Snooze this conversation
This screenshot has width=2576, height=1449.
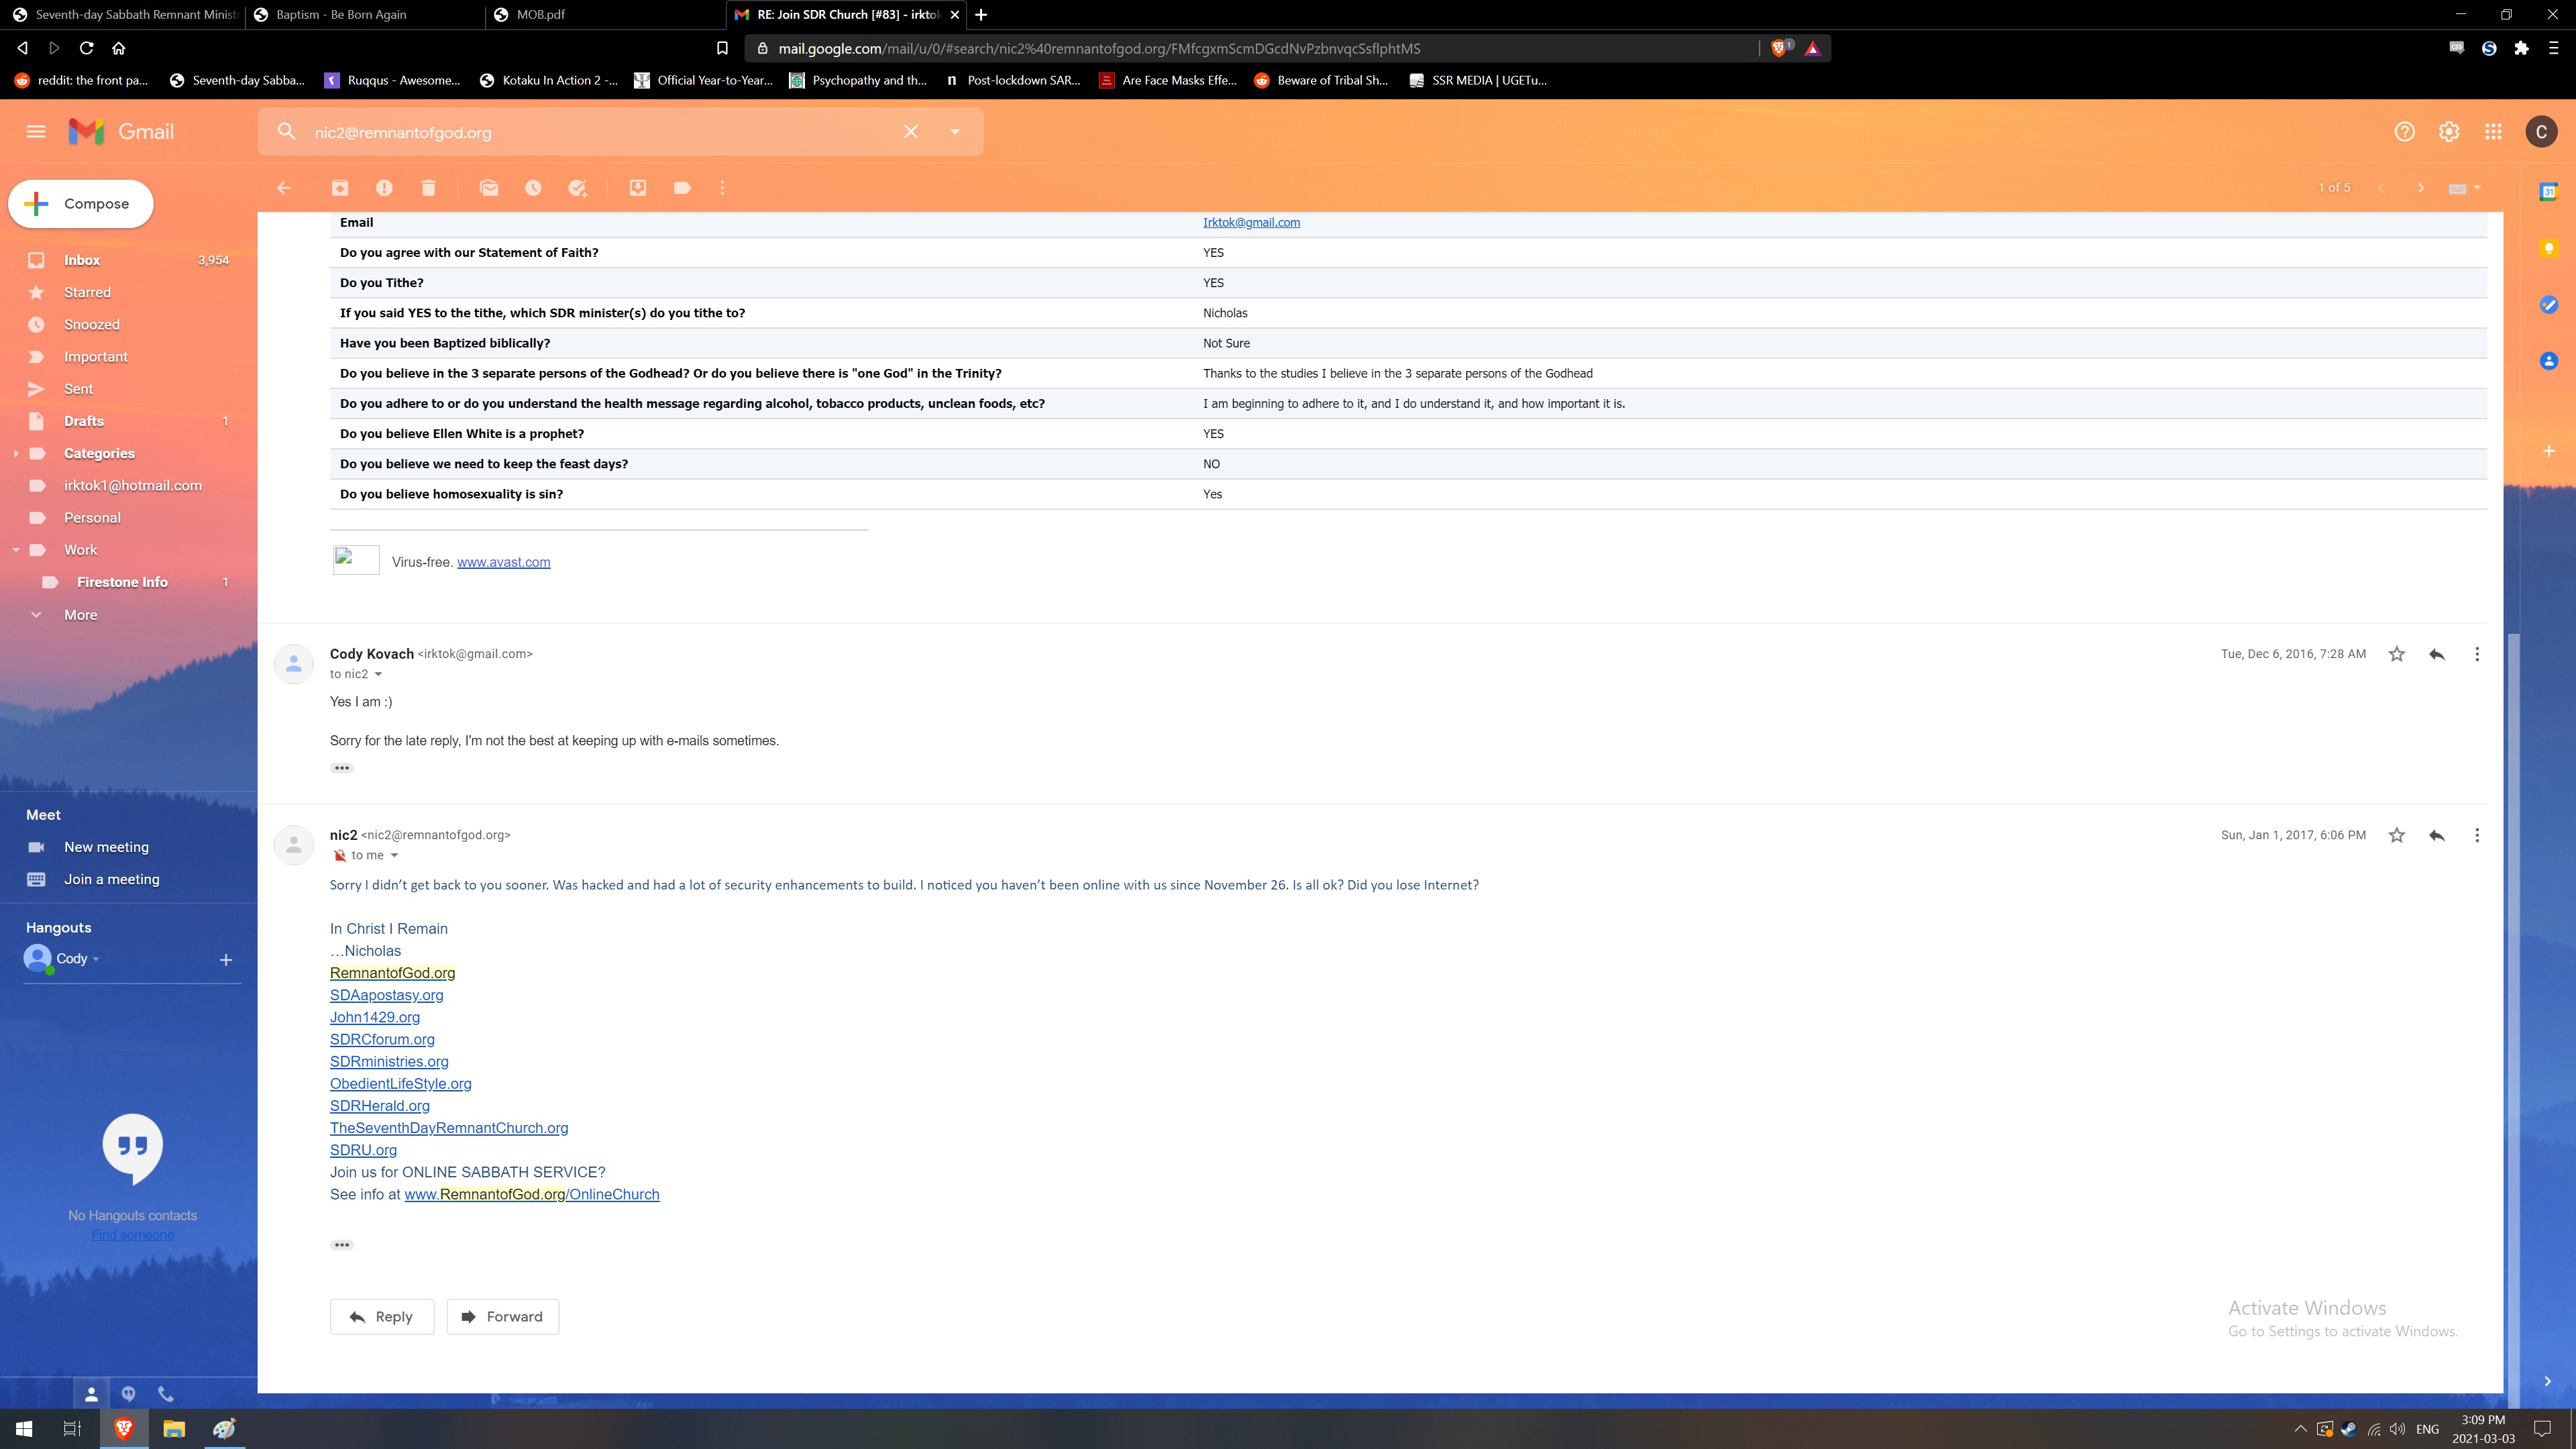click(x=533, y=188)
